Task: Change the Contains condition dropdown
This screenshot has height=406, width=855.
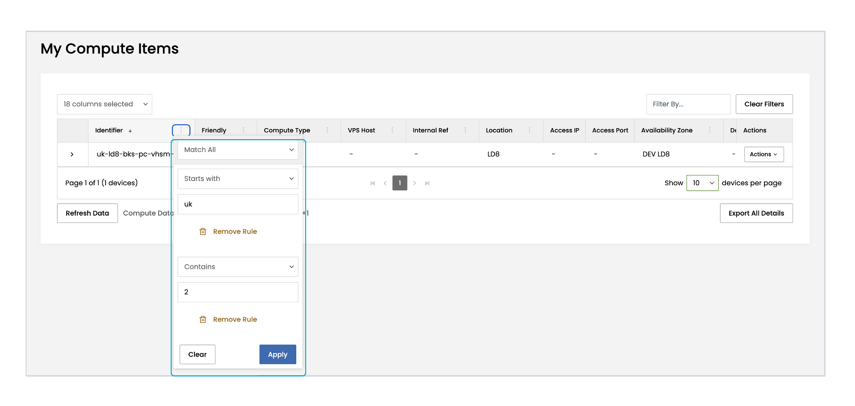Action: point(238,267)
